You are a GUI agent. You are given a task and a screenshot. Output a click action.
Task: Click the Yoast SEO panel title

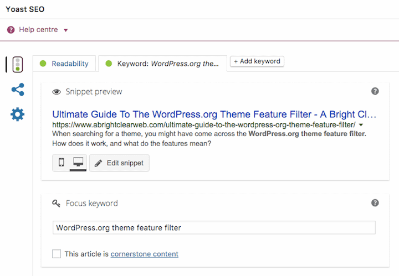(25, 9)
